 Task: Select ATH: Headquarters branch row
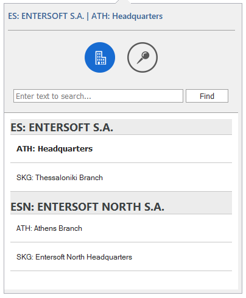[121, 149]
